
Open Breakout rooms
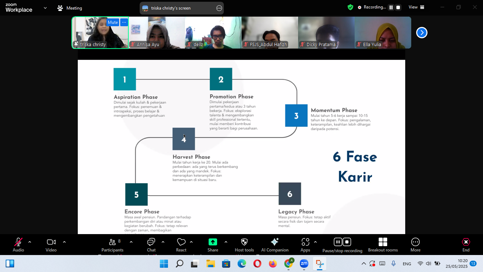(383, 245)
